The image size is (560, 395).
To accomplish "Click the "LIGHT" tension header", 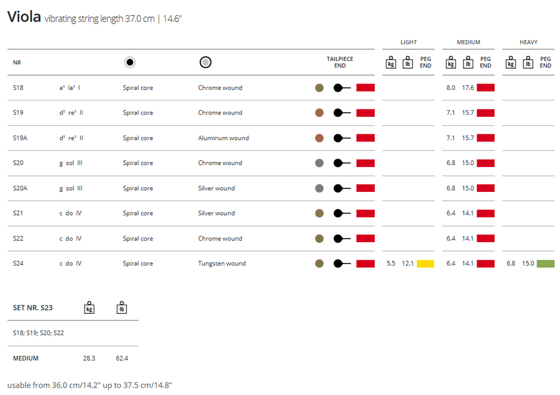I will point(409,42).
